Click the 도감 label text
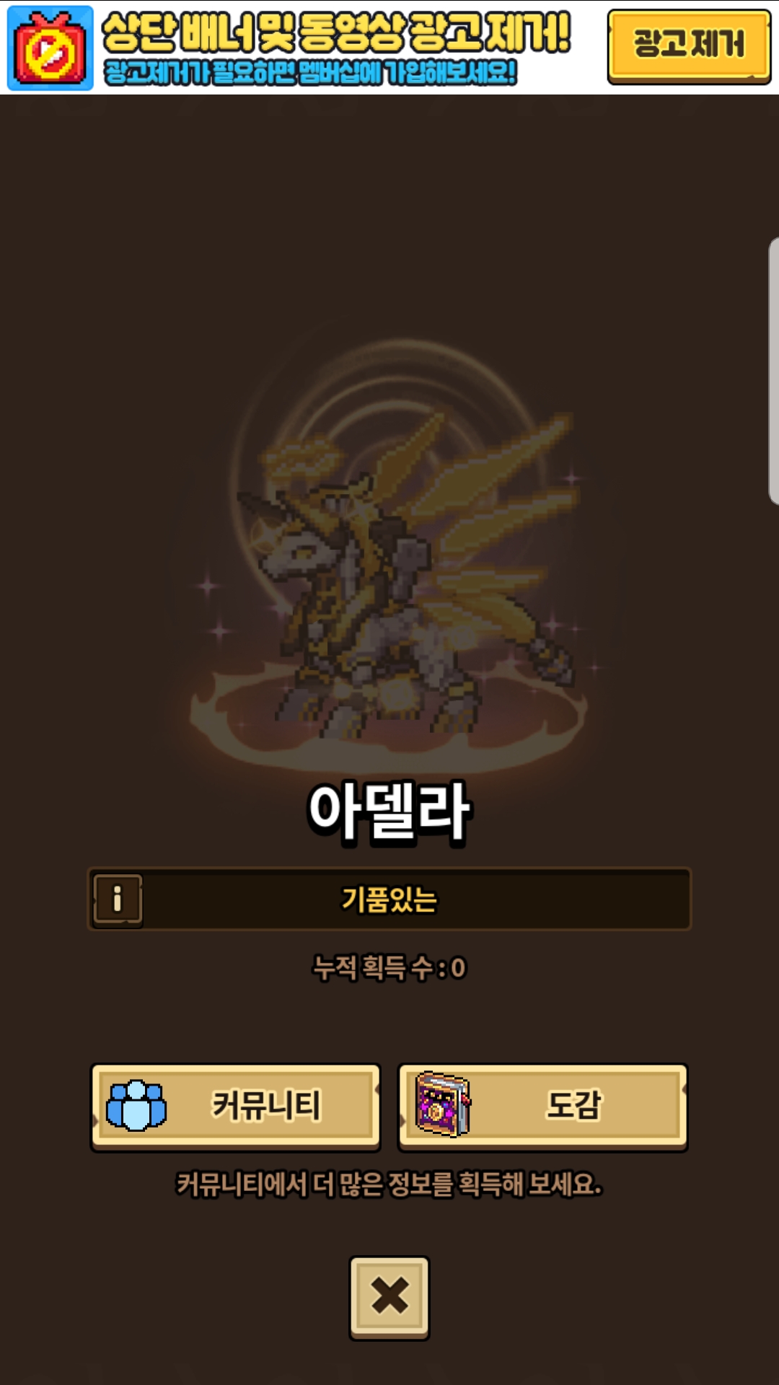 pos(573,1105)
